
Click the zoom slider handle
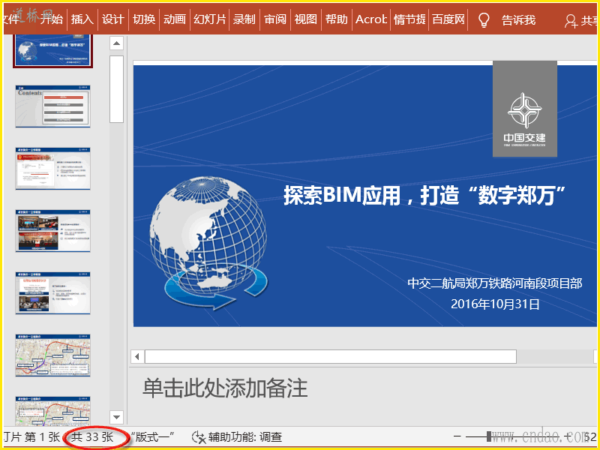click(489, 436)
